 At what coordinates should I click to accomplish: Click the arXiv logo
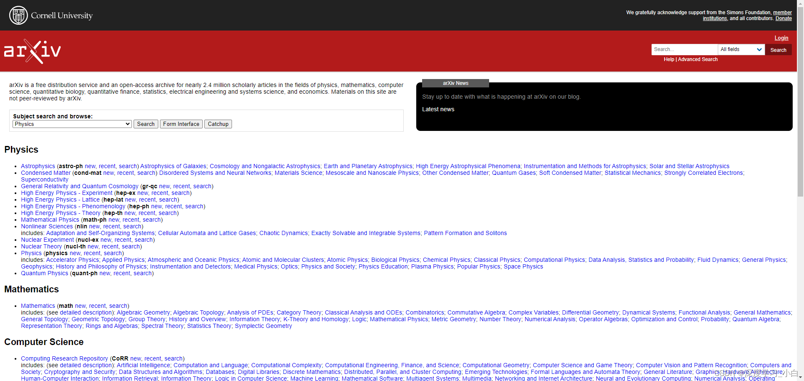click(x=32, y=51)
